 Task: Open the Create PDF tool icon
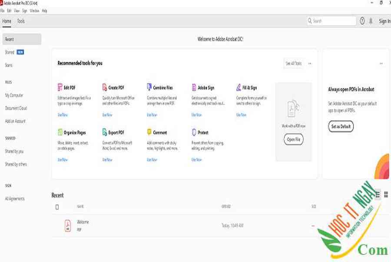(x=105, y=87)
